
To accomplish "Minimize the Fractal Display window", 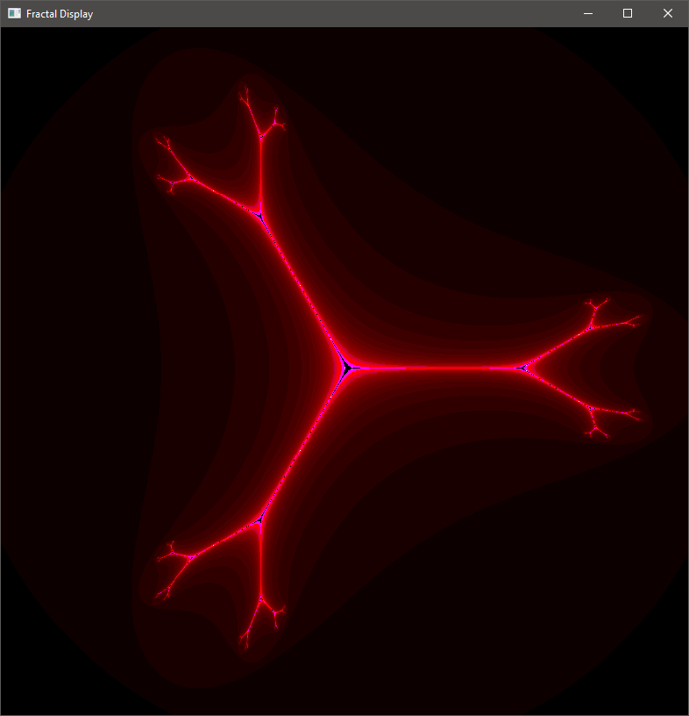I will coord(588,14).
